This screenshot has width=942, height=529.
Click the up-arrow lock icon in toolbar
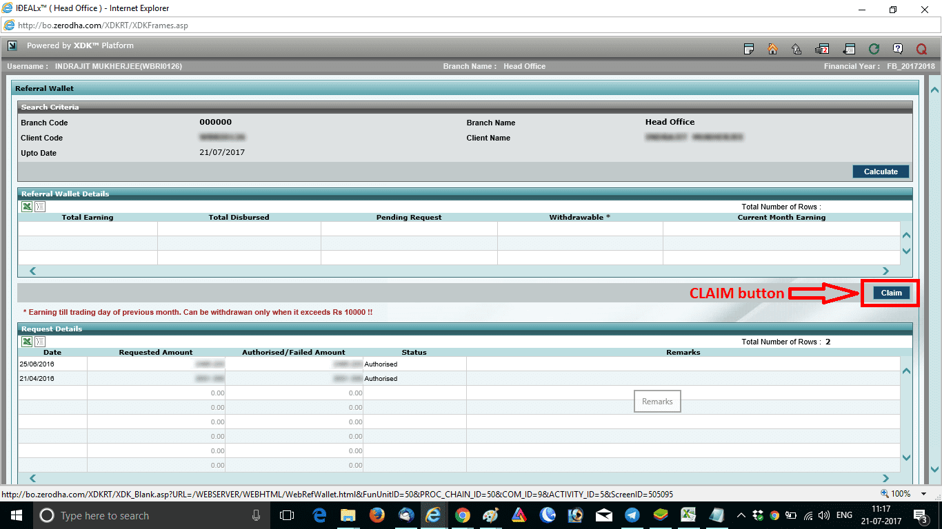pyautogui.click(x=796, y=49)
